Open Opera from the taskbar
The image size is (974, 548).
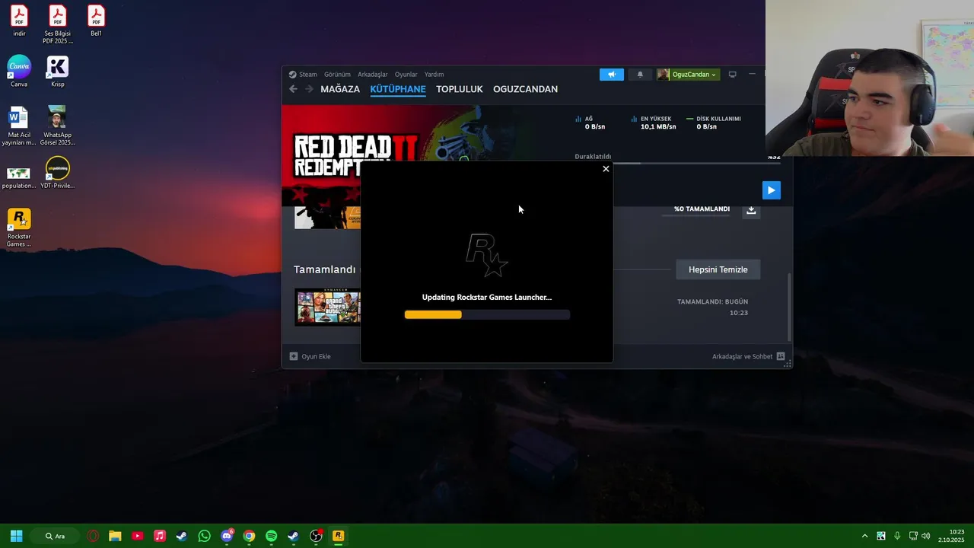[93, 536]
